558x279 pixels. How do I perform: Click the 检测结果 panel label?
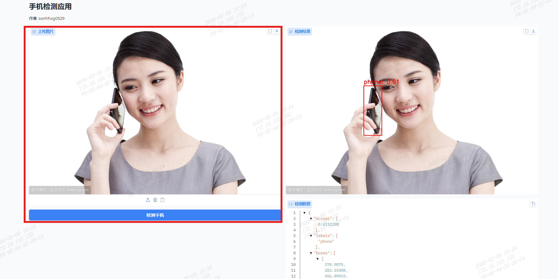[300, 32]
